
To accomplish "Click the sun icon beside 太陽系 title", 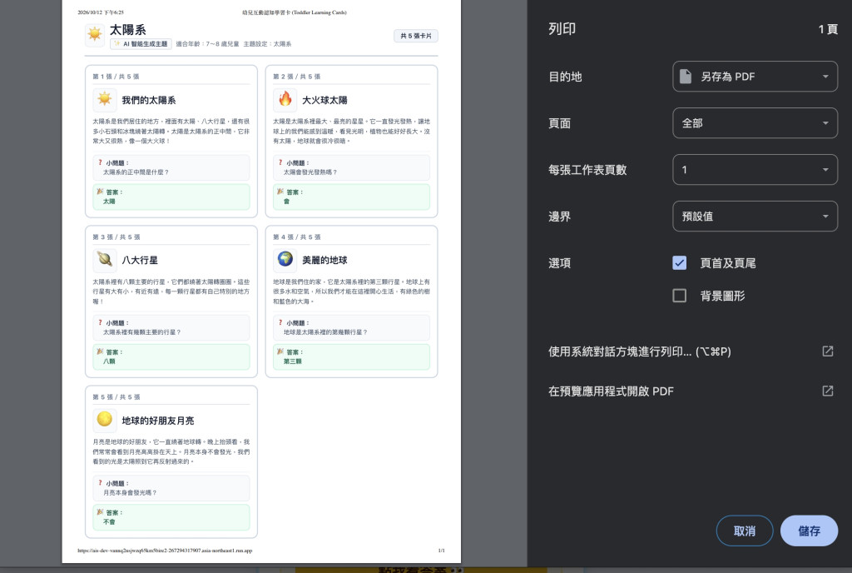I will point(95,35).
